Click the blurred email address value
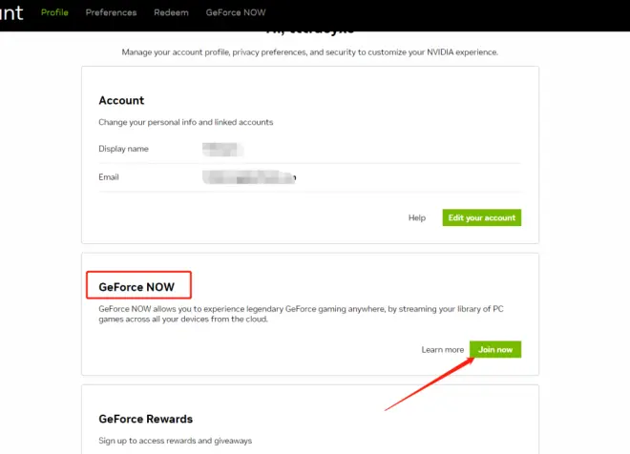630x454 pixels. pos(249,177)
